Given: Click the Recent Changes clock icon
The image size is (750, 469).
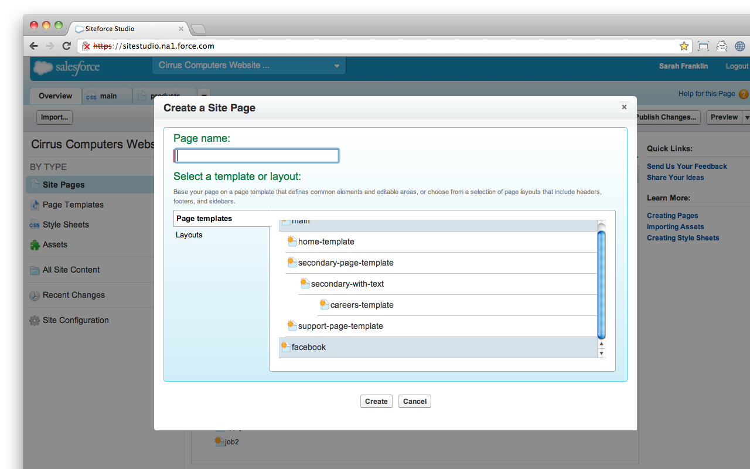Looking at the screenshot, I should [x=35, y=295].
